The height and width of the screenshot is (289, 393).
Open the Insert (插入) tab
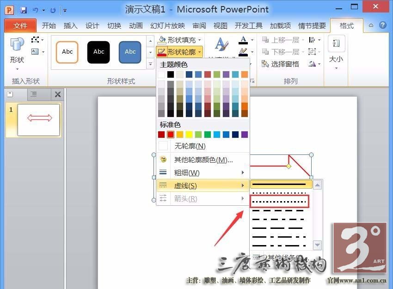[71, 25]
